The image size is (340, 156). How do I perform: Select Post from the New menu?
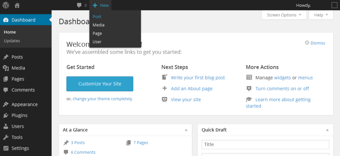point(97,17)
